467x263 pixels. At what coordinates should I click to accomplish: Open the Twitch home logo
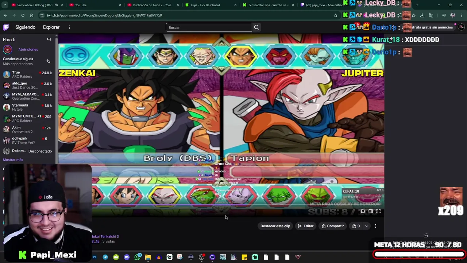(x=6, y=27)
